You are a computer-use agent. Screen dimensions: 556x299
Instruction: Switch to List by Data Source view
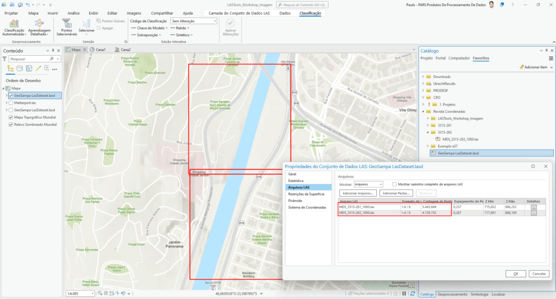point(20,69)
